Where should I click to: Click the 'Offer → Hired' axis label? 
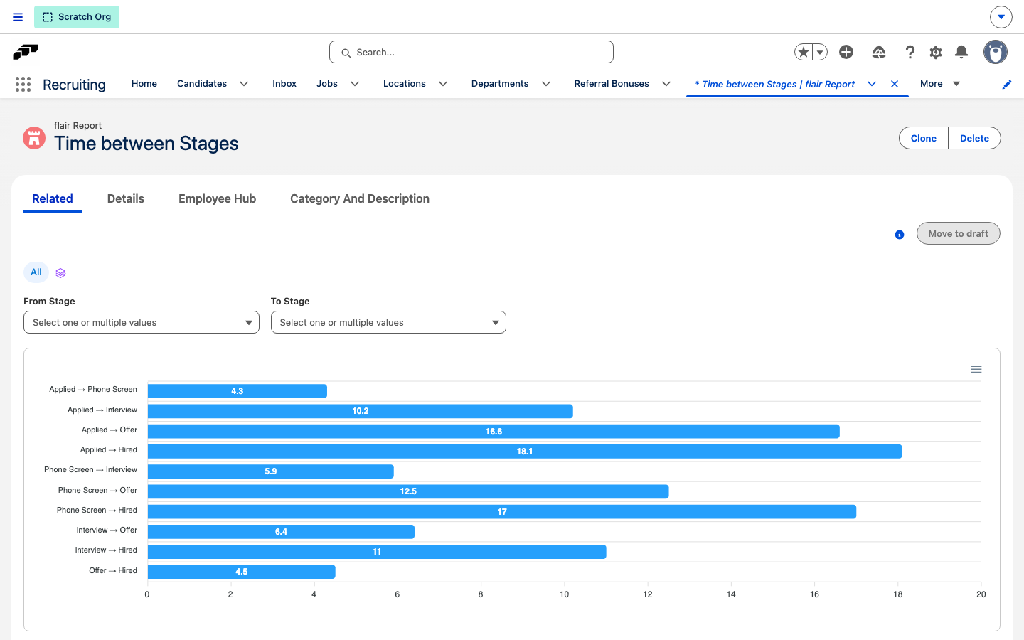coord(113,570)
